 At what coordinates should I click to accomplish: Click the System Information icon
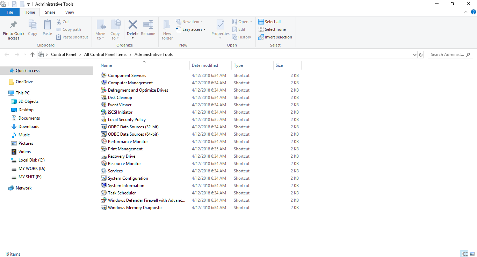point(103,186)
